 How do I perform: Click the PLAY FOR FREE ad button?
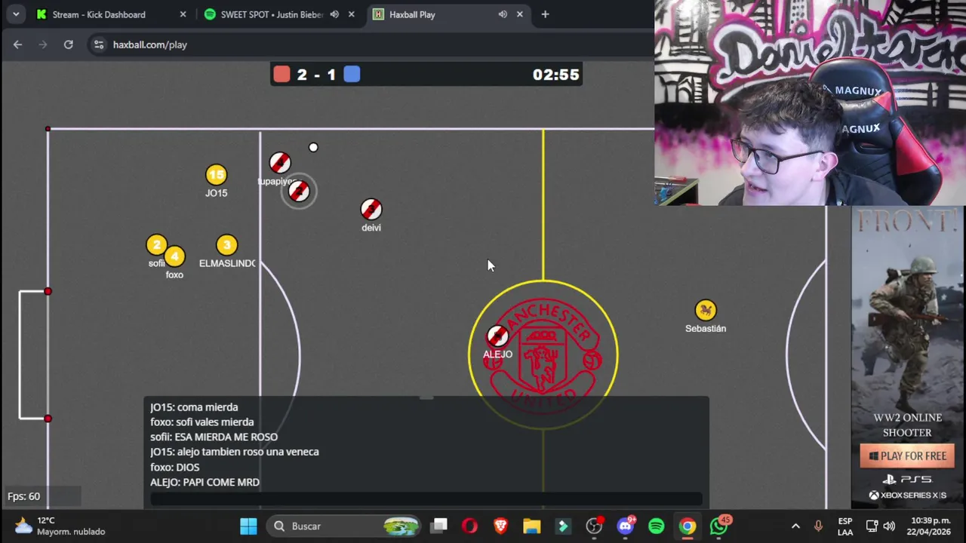(x=907, y=456)
